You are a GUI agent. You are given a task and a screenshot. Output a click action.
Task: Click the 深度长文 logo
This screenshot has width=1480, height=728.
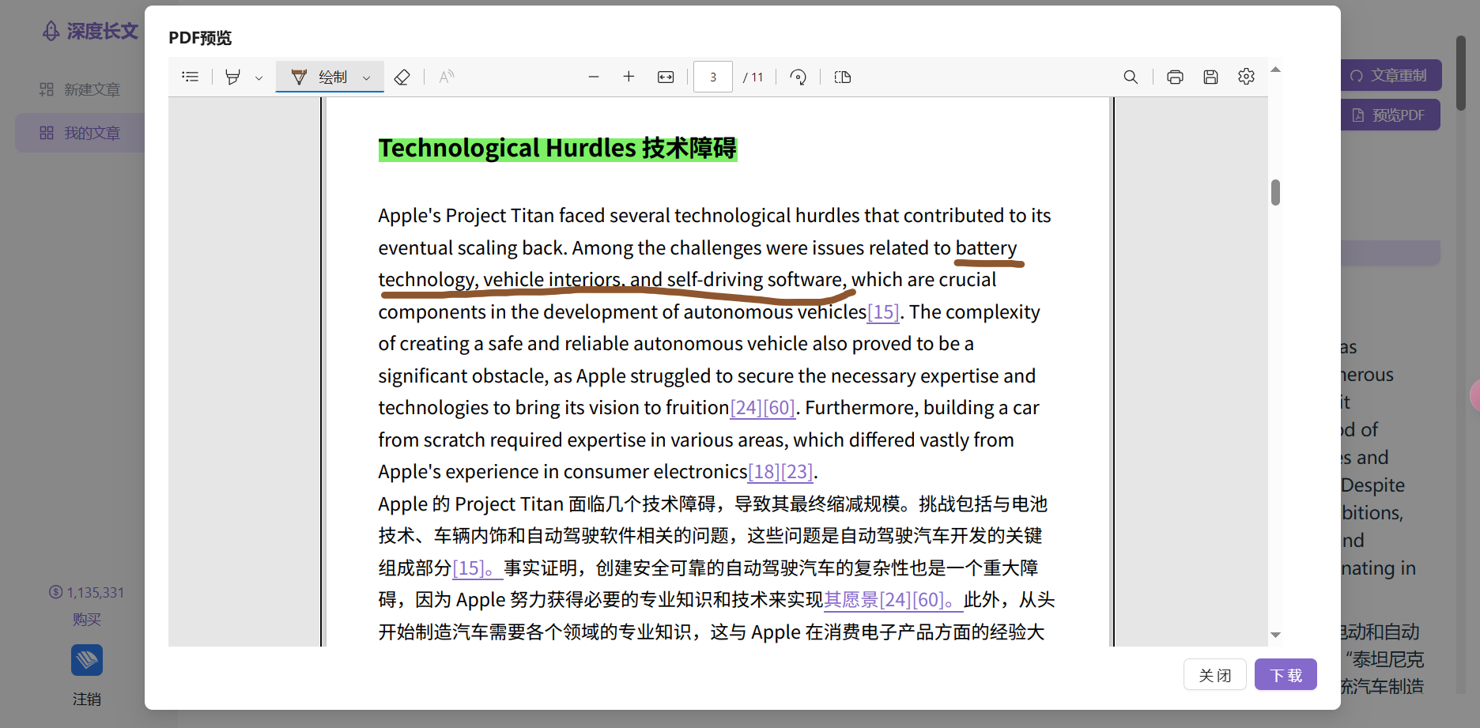(90, 31)
